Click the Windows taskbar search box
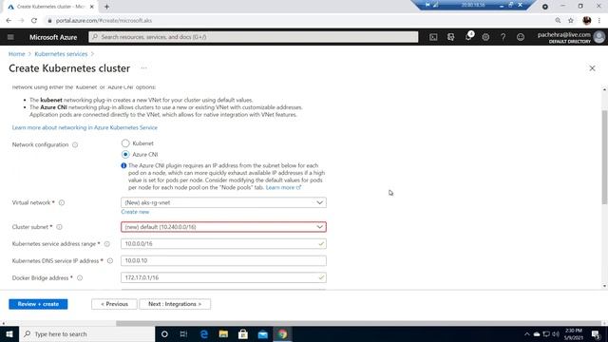The width and height of the screenshot is (608, 342). point(86,333)
